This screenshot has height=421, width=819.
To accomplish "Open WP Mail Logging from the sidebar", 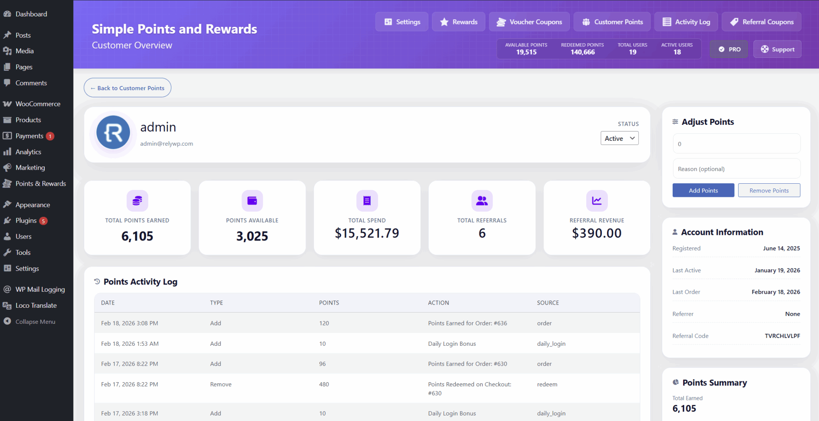I will 40,289.
